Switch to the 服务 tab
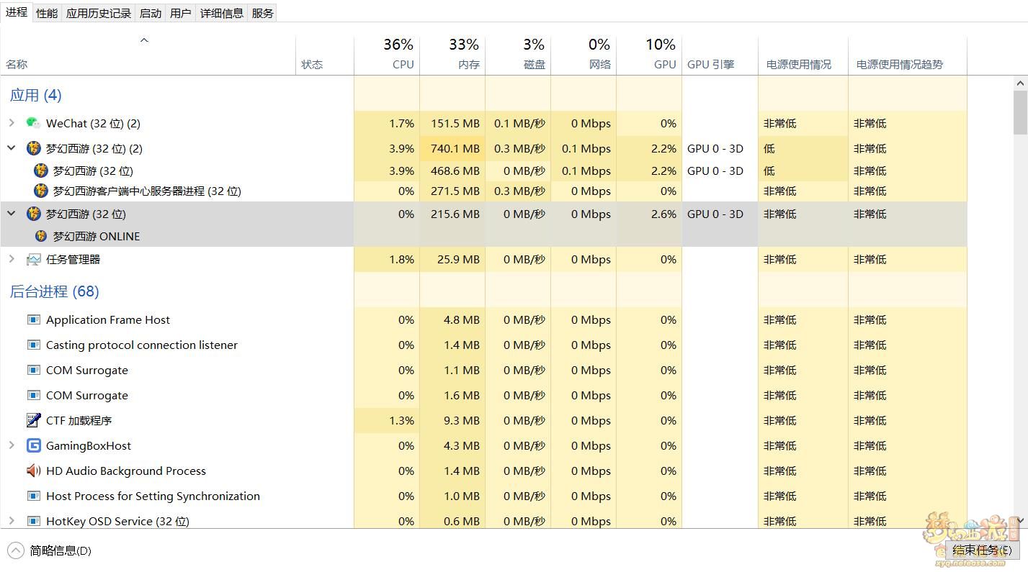The width and height of the screenshot is (1028, 572). 263,13
